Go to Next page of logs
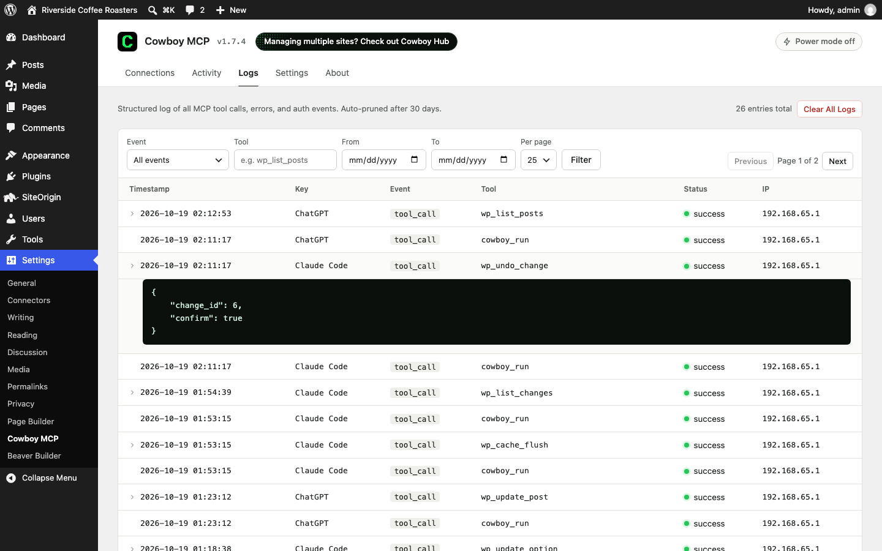This screenshot has width=882, height=551. [837, 161]
